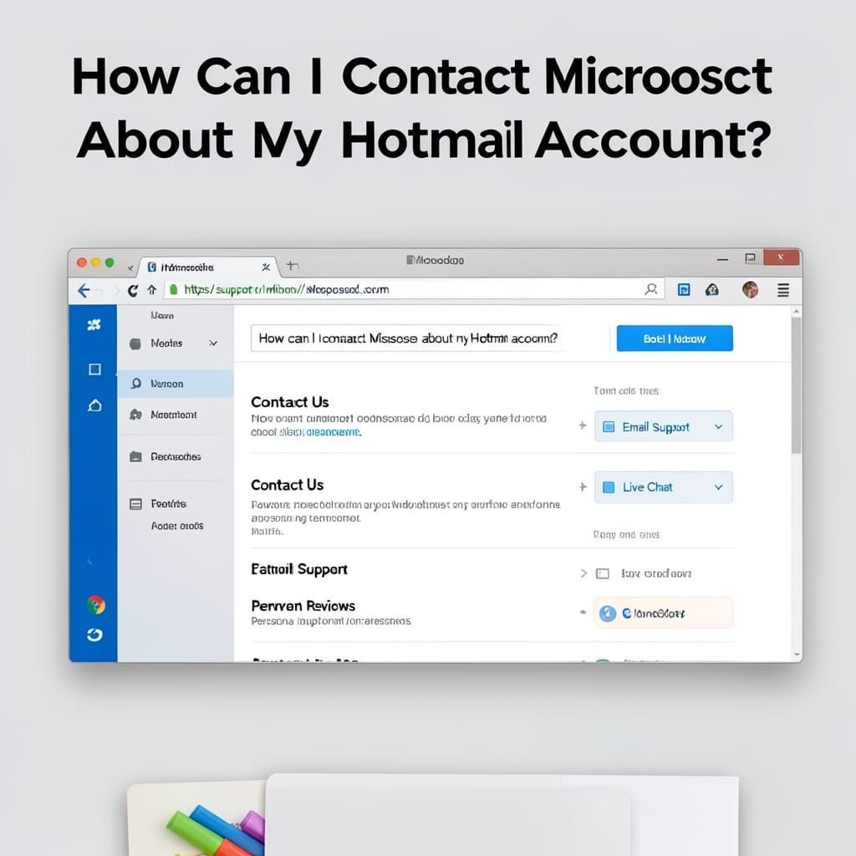The height and width of the screenshot is (856, 856).
Task: Click the button with the round blue icon
Action: [663, 613]
